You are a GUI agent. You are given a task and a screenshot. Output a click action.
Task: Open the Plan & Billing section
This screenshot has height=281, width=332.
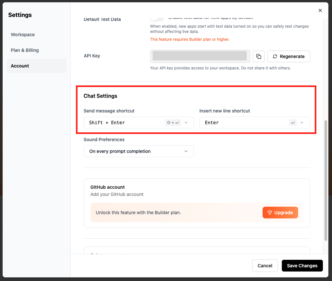pyautogui.click(x=25, y=50)
